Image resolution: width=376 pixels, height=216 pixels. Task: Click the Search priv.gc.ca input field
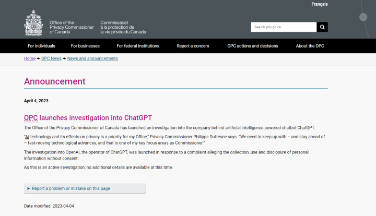tap(284, 27)
